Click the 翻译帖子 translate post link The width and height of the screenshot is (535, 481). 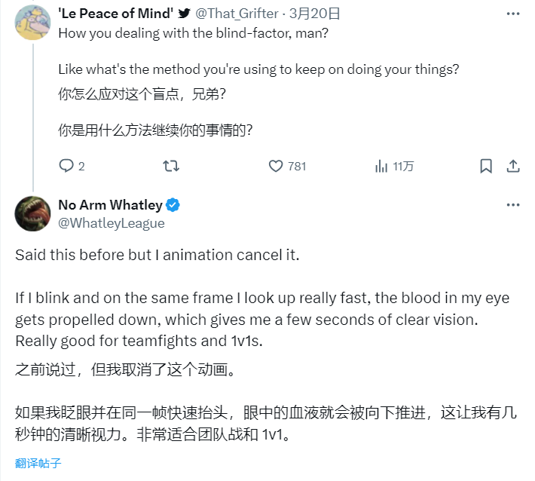point(38,463)
